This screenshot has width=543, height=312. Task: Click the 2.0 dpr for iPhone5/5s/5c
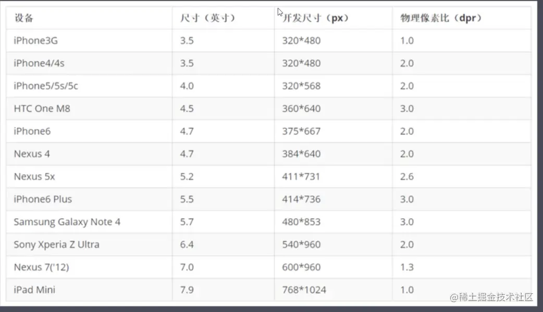coord(407,86)
